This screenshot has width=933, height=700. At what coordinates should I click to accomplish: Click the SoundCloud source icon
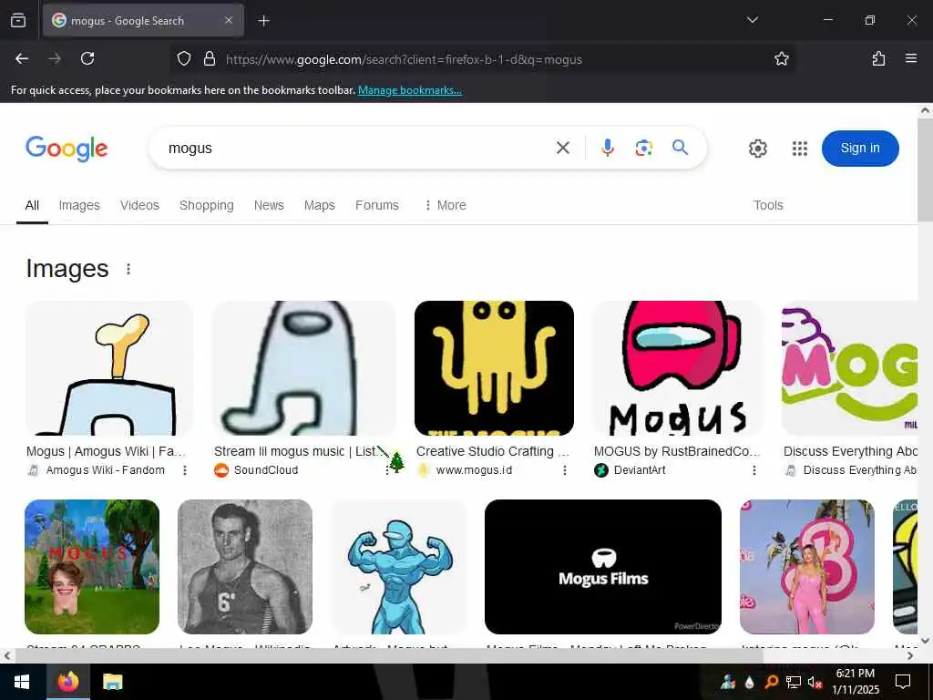[221, 470]
